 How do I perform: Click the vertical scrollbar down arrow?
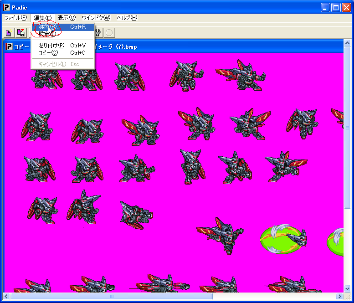click(x=347, y=288)
